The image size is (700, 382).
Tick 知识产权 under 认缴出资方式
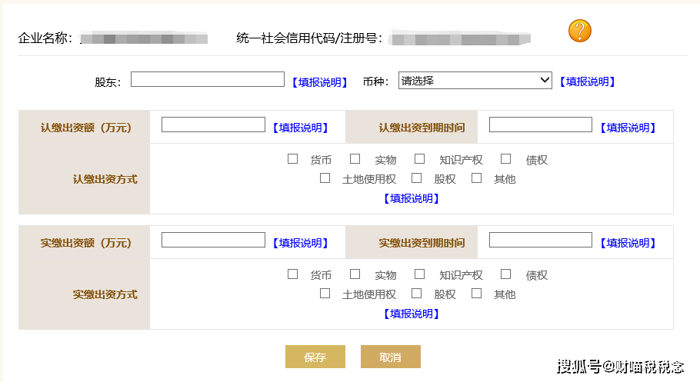[x=419, y=159]
